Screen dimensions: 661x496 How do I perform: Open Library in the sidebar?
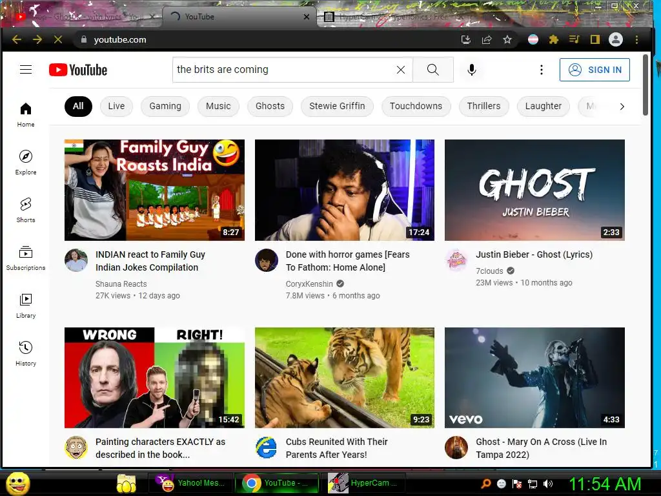coord(26,305)
